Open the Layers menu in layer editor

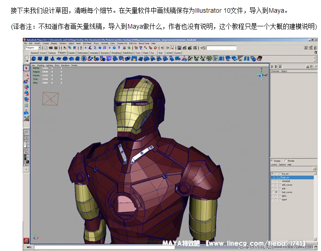pos(274,165)
